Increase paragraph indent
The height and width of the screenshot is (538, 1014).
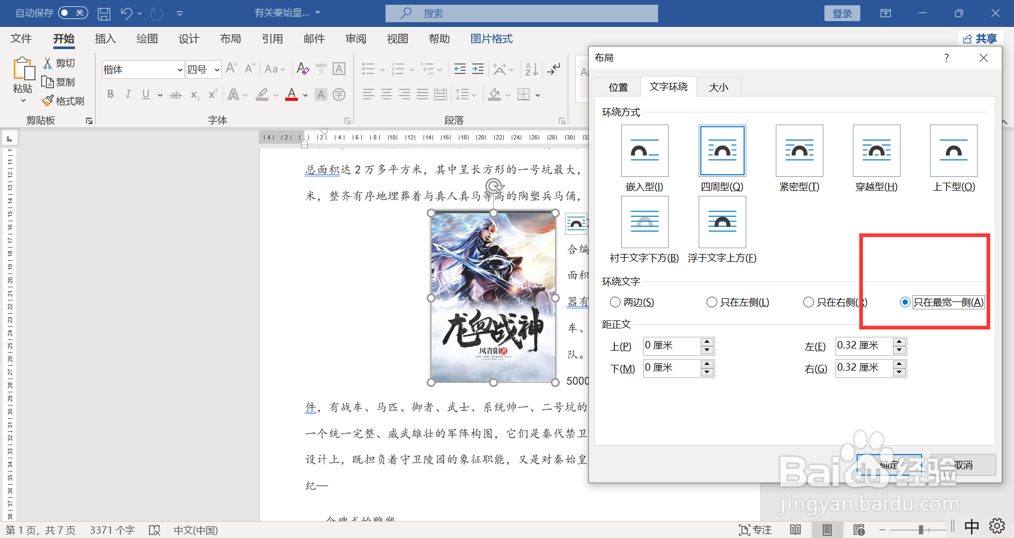(x=478, y=69)
